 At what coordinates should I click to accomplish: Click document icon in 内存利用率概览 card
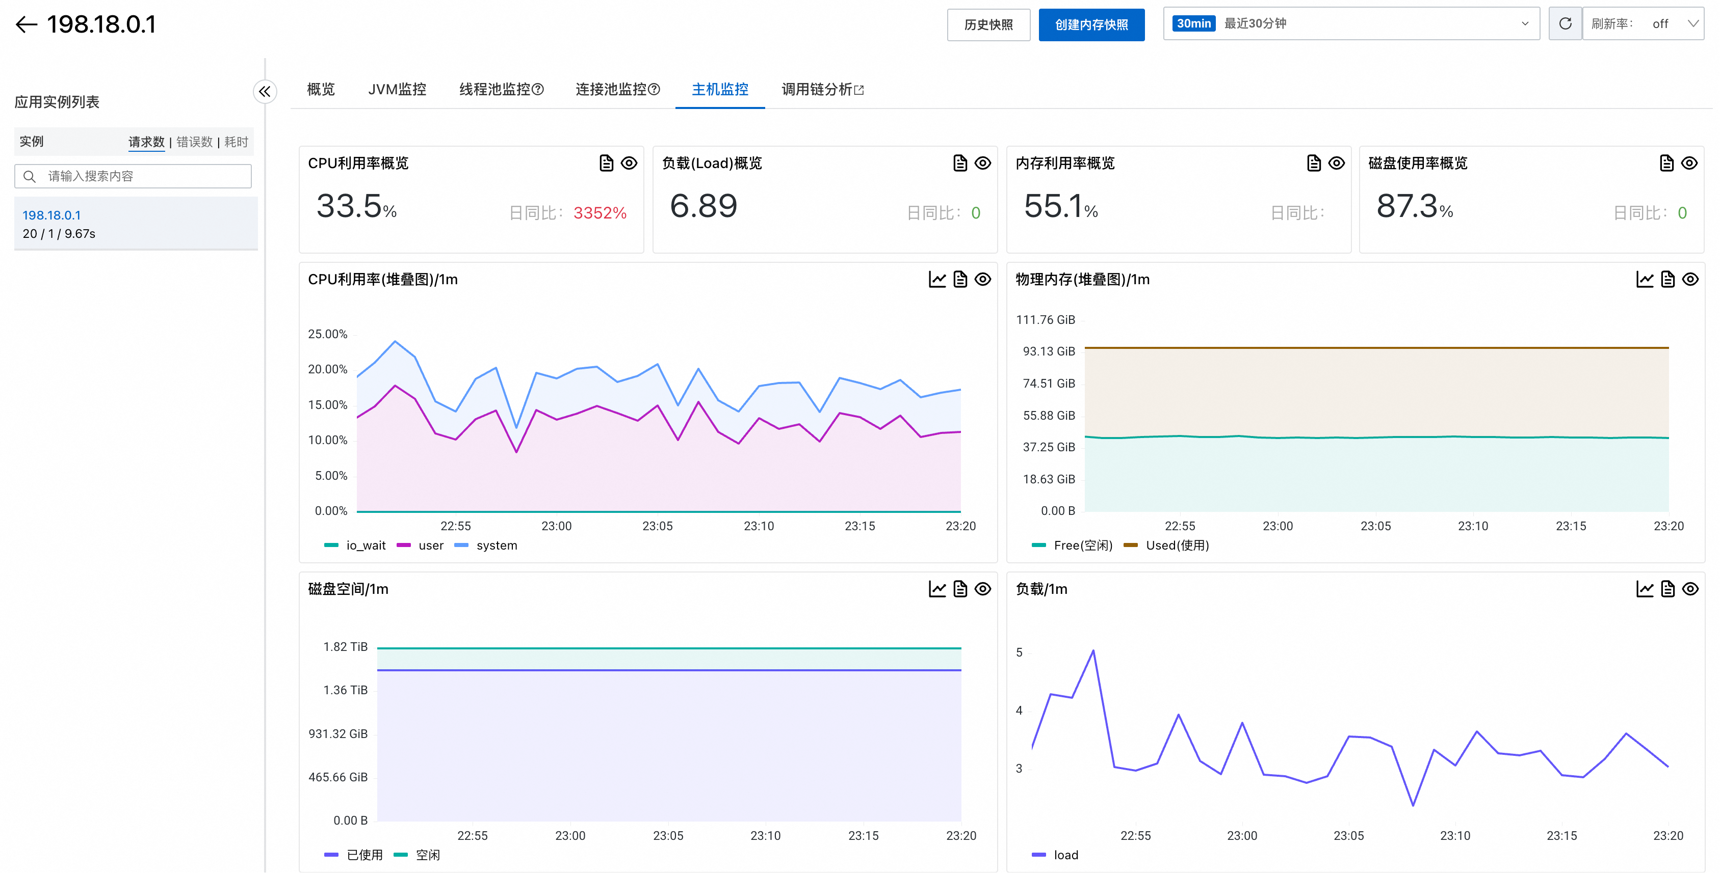coord(1313,163)
